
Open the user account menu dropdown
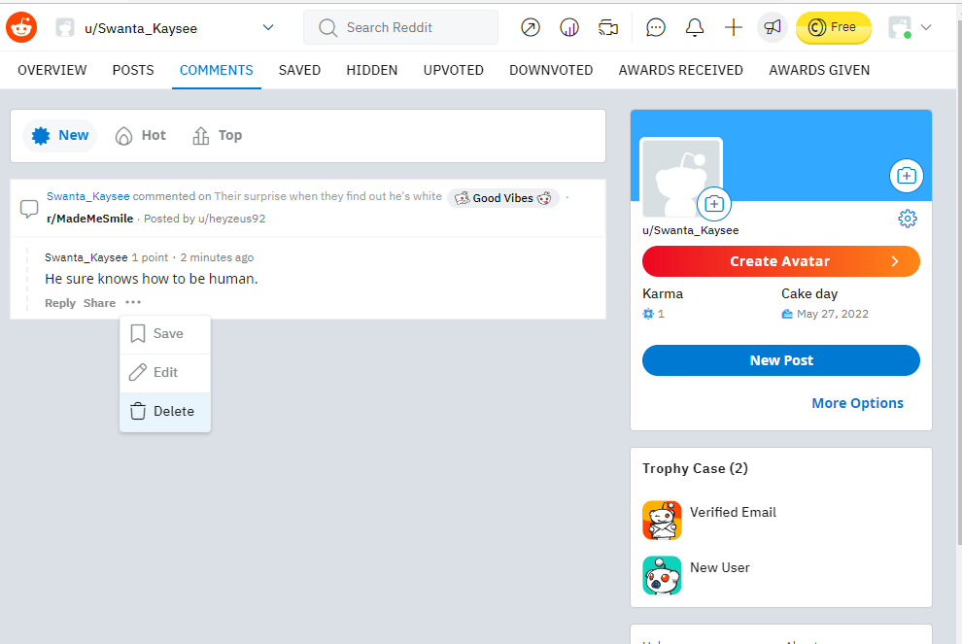[910, 27]
